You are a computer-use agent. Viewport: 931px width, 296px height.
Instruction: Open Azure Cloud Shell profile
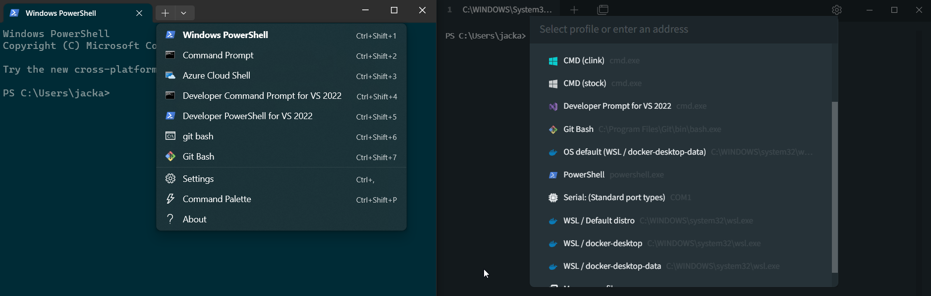click(281, 76)
